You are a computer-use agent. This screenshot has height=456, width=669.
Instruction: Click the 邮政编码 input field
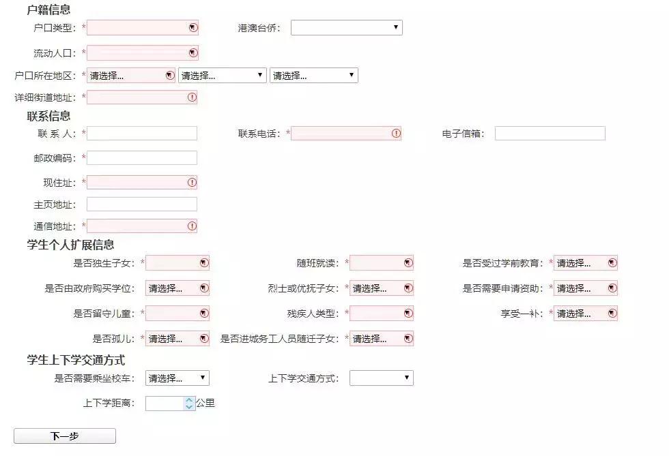coord(141,157)
